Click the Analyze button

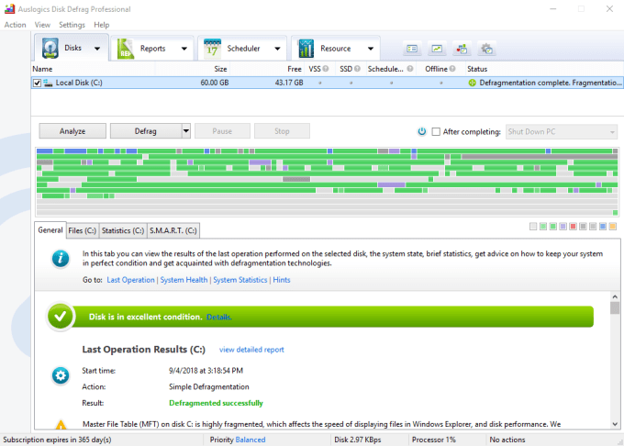click(72, 131)
